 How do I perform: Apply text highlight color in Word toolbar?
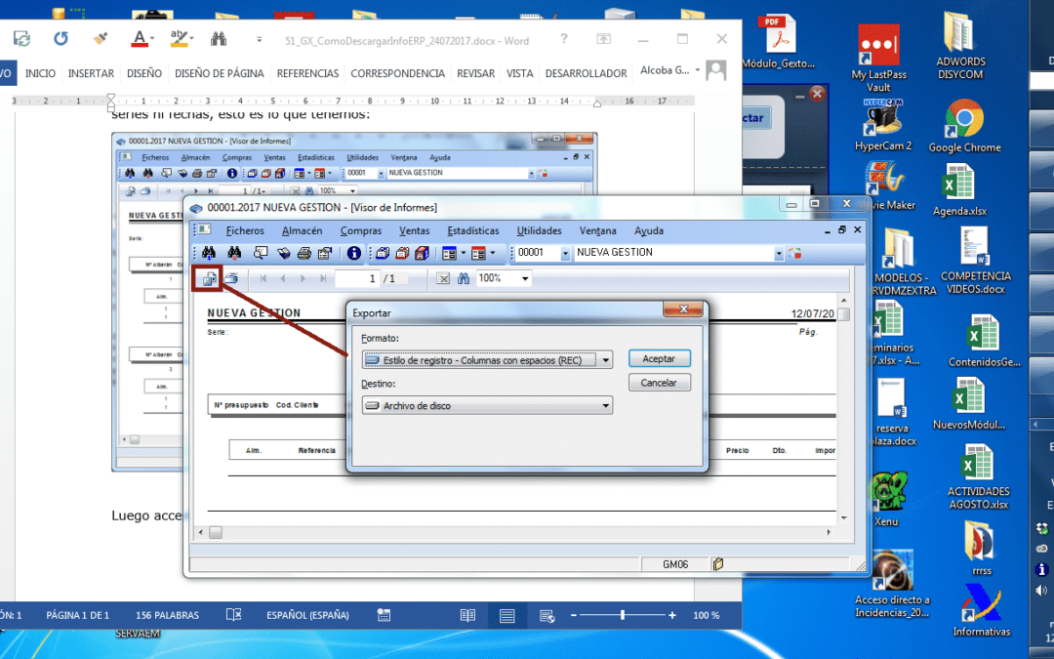(x=179, y=39)
